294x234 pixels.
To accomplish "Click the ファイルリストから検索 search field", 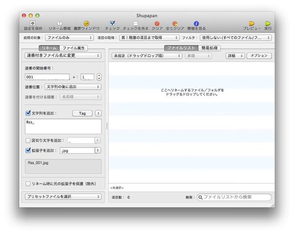I will coord(234,197).
